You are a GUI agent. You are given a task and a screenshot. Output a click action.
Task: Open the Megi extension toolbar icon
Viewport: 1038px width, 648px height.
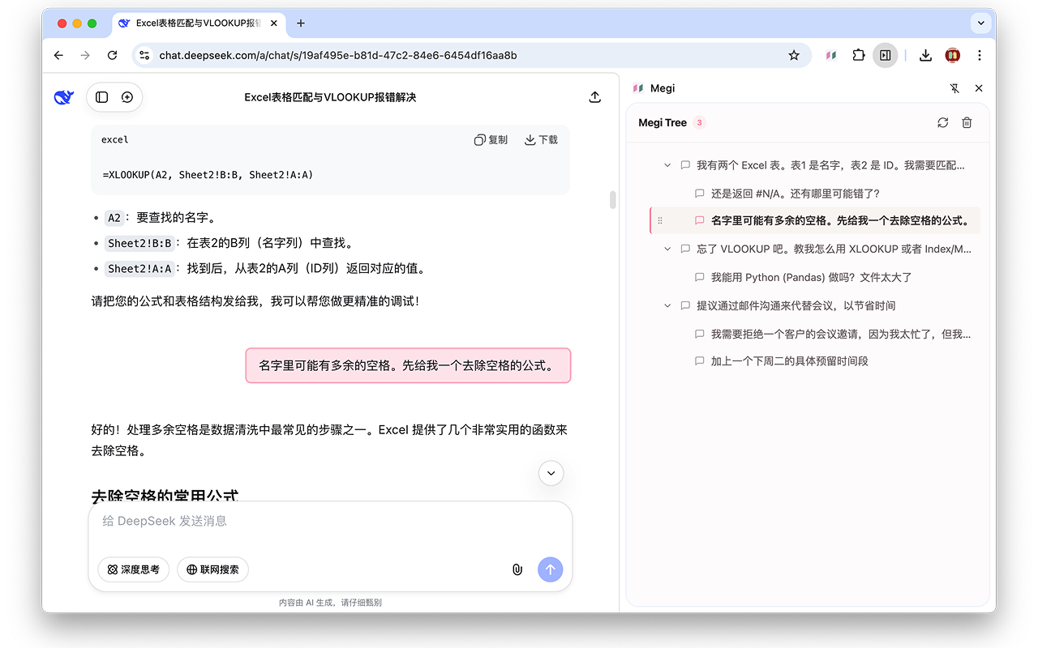tap(831, 55)
